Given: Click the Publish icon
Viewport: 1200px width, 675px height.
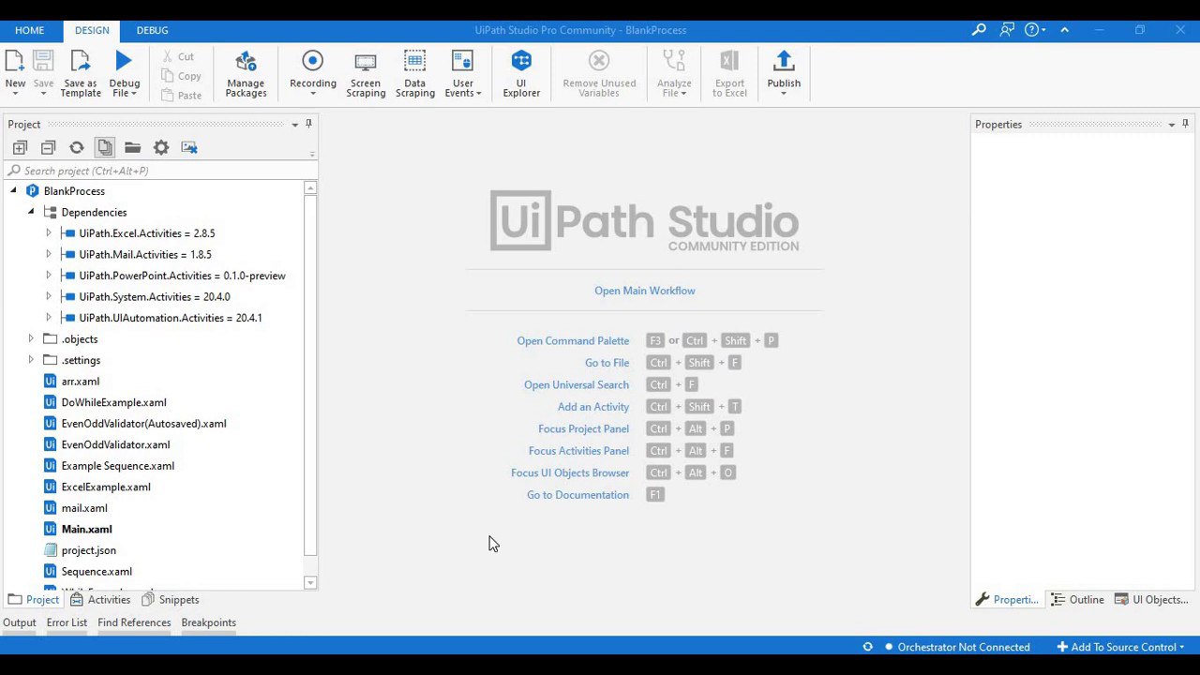Looking at the screenshot, I should [784, 62].
